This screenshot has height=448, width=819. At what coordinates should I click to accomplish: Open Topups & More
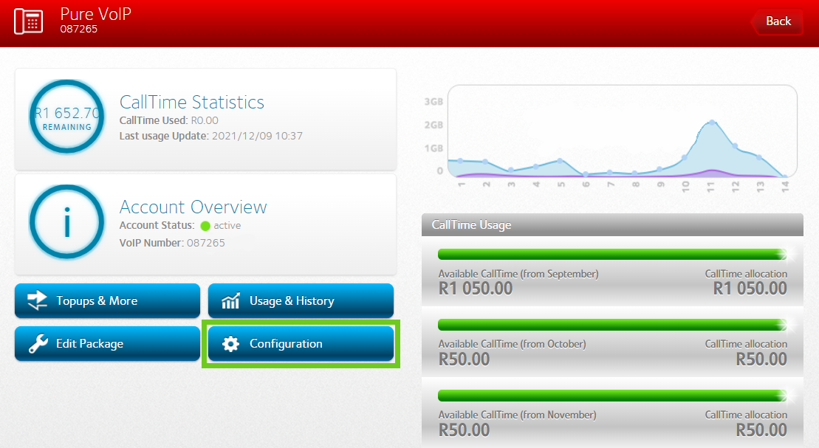tap(108, 300)
